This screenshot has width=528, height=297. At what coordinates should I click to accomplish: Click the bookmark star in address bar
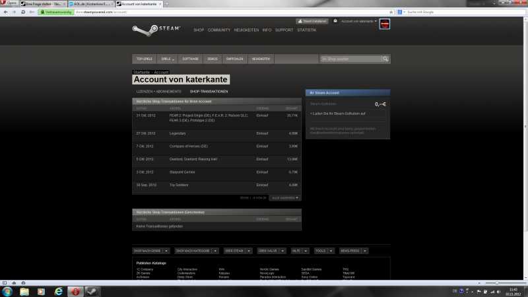[x=391, y=12]
